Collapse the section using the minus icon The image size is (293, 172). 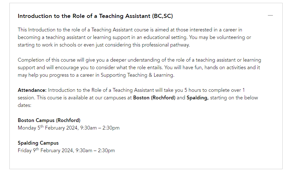(270, 15)
